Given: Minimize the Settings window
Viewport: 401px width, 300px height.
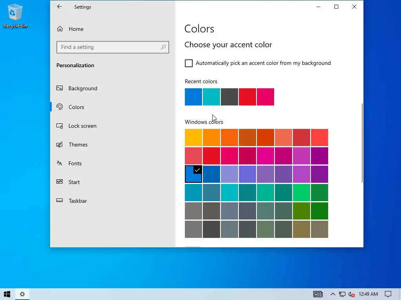Looking at the screenshot, I should [318, 7].
